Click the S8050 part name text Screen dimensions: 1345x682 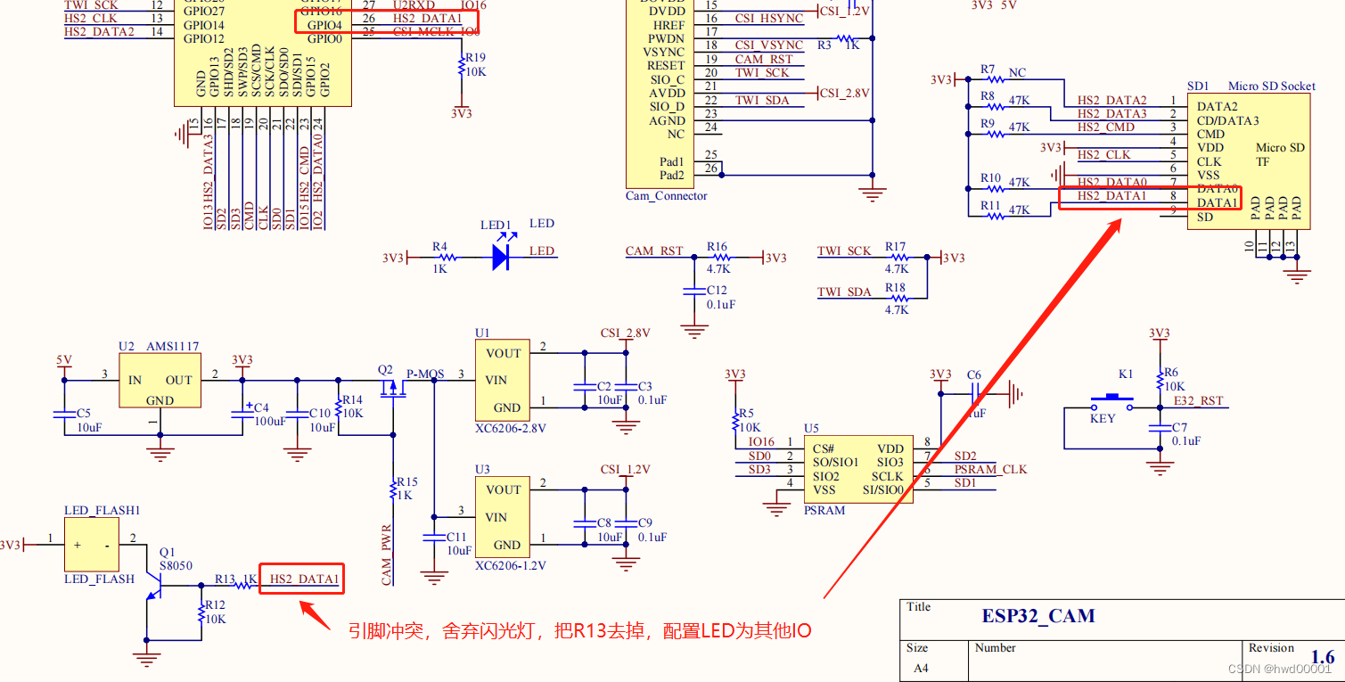click(176, 565)
